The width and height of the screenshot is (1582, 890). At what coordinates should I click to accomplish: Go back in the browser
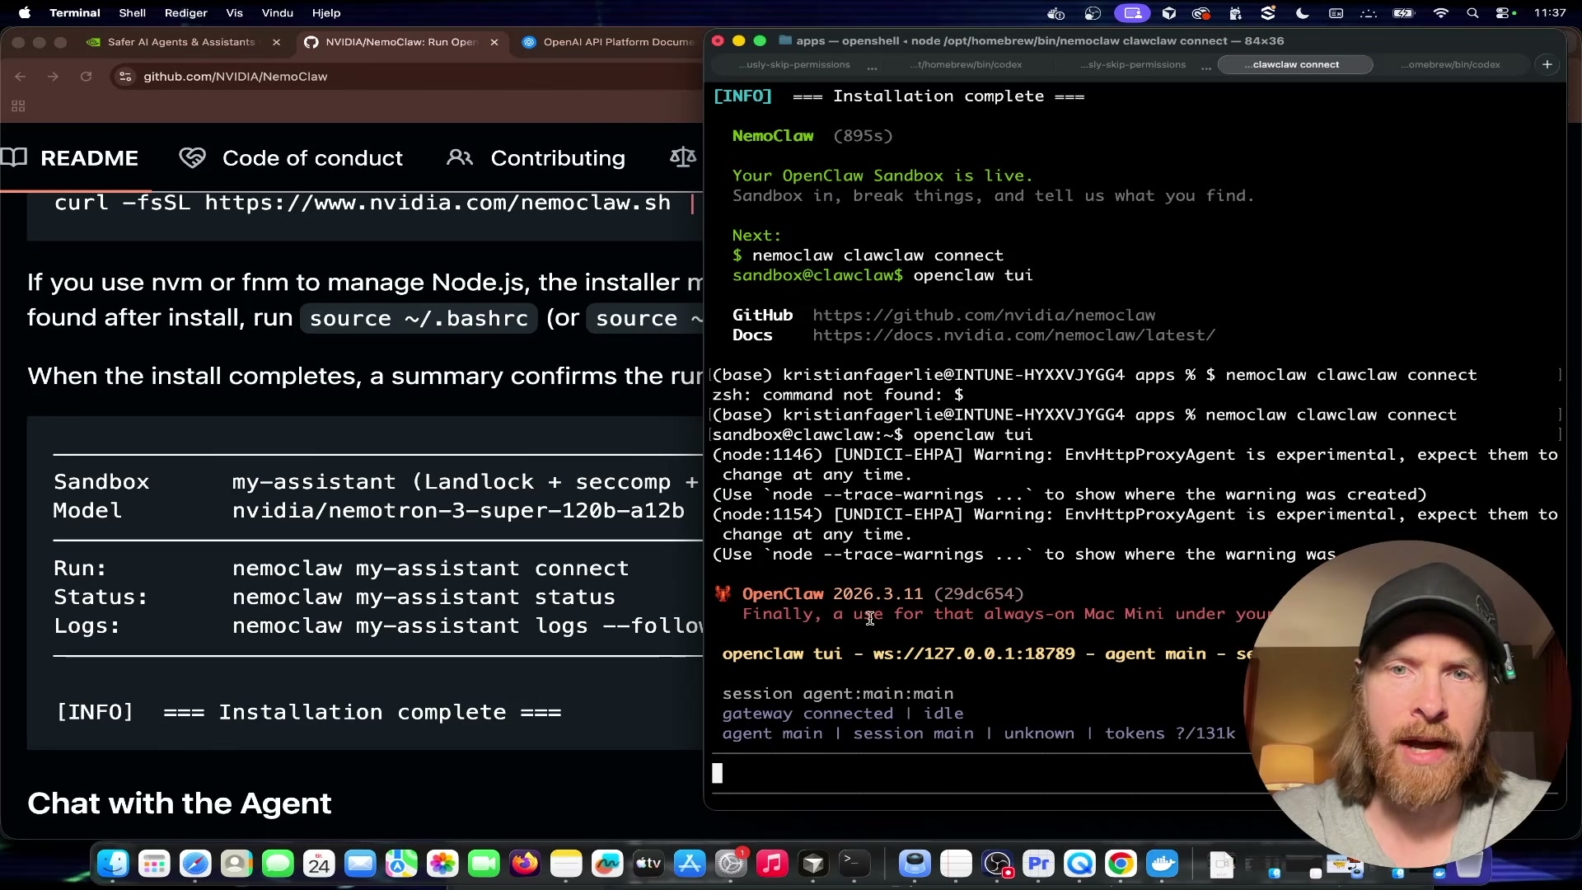pos(21,77)
